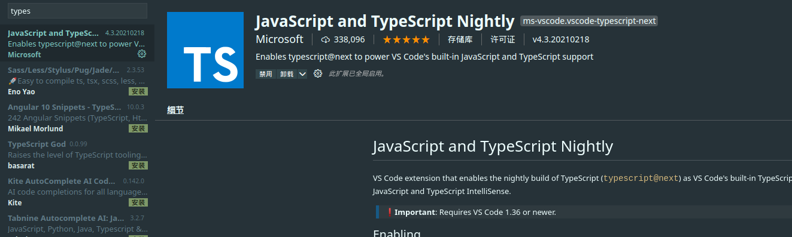
Task: Focus the extensions search box containing 'types'
Action: (x=77, y=11)
